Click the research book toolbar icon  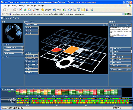87,10
